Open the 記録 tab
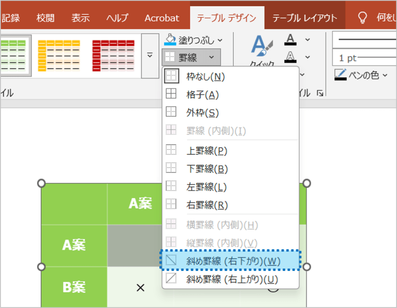This screenshot has height=308, width=397. click(10, 18)
